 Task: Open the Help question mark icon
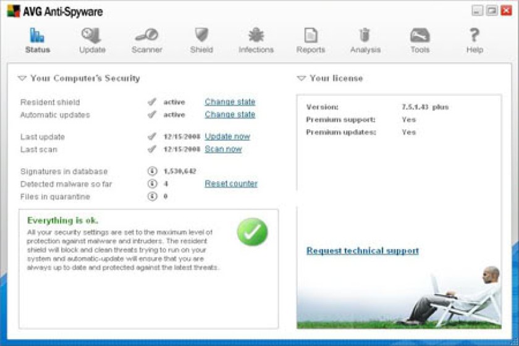pyautogui.click(x=475, y=35)
